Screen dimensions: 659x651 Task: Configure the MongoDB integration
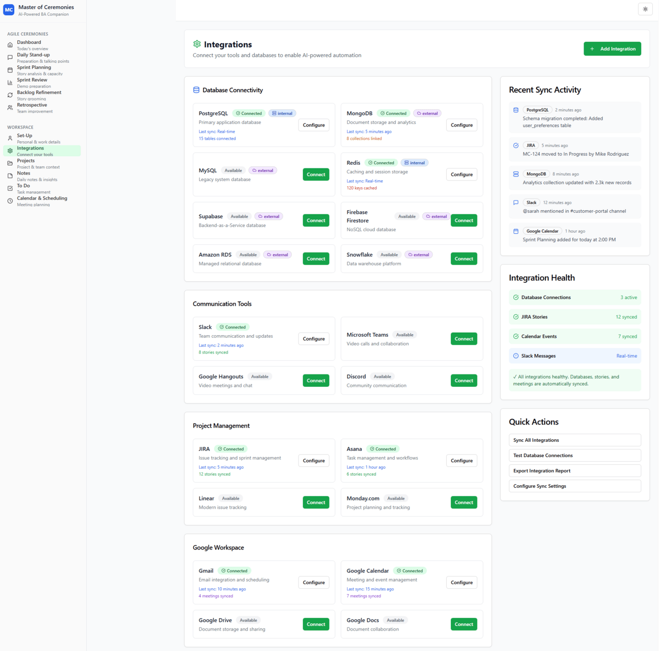[462, 125]
